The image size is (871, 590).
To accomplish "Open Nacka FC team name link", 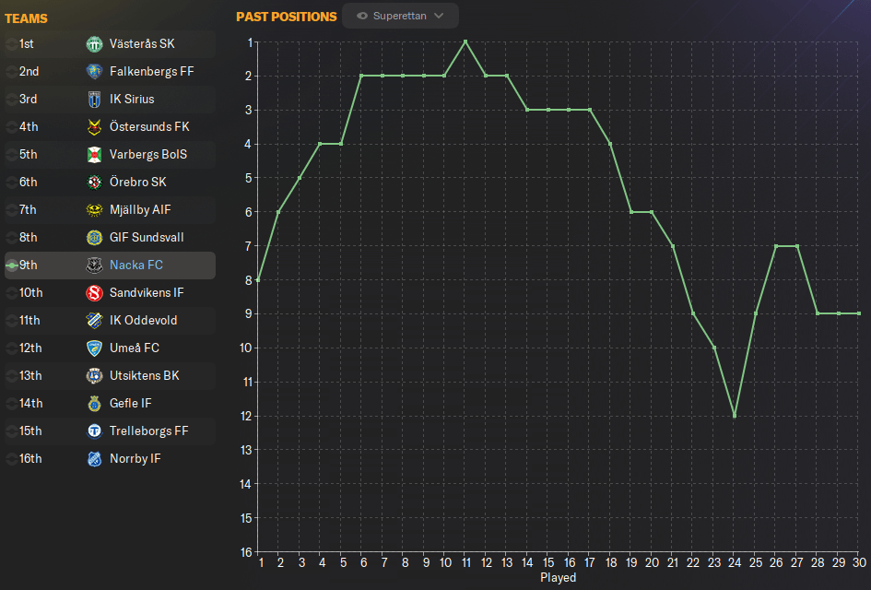I will [135, 265].
